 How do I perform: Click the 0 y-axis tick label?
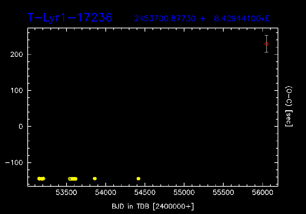click(21, 126)
